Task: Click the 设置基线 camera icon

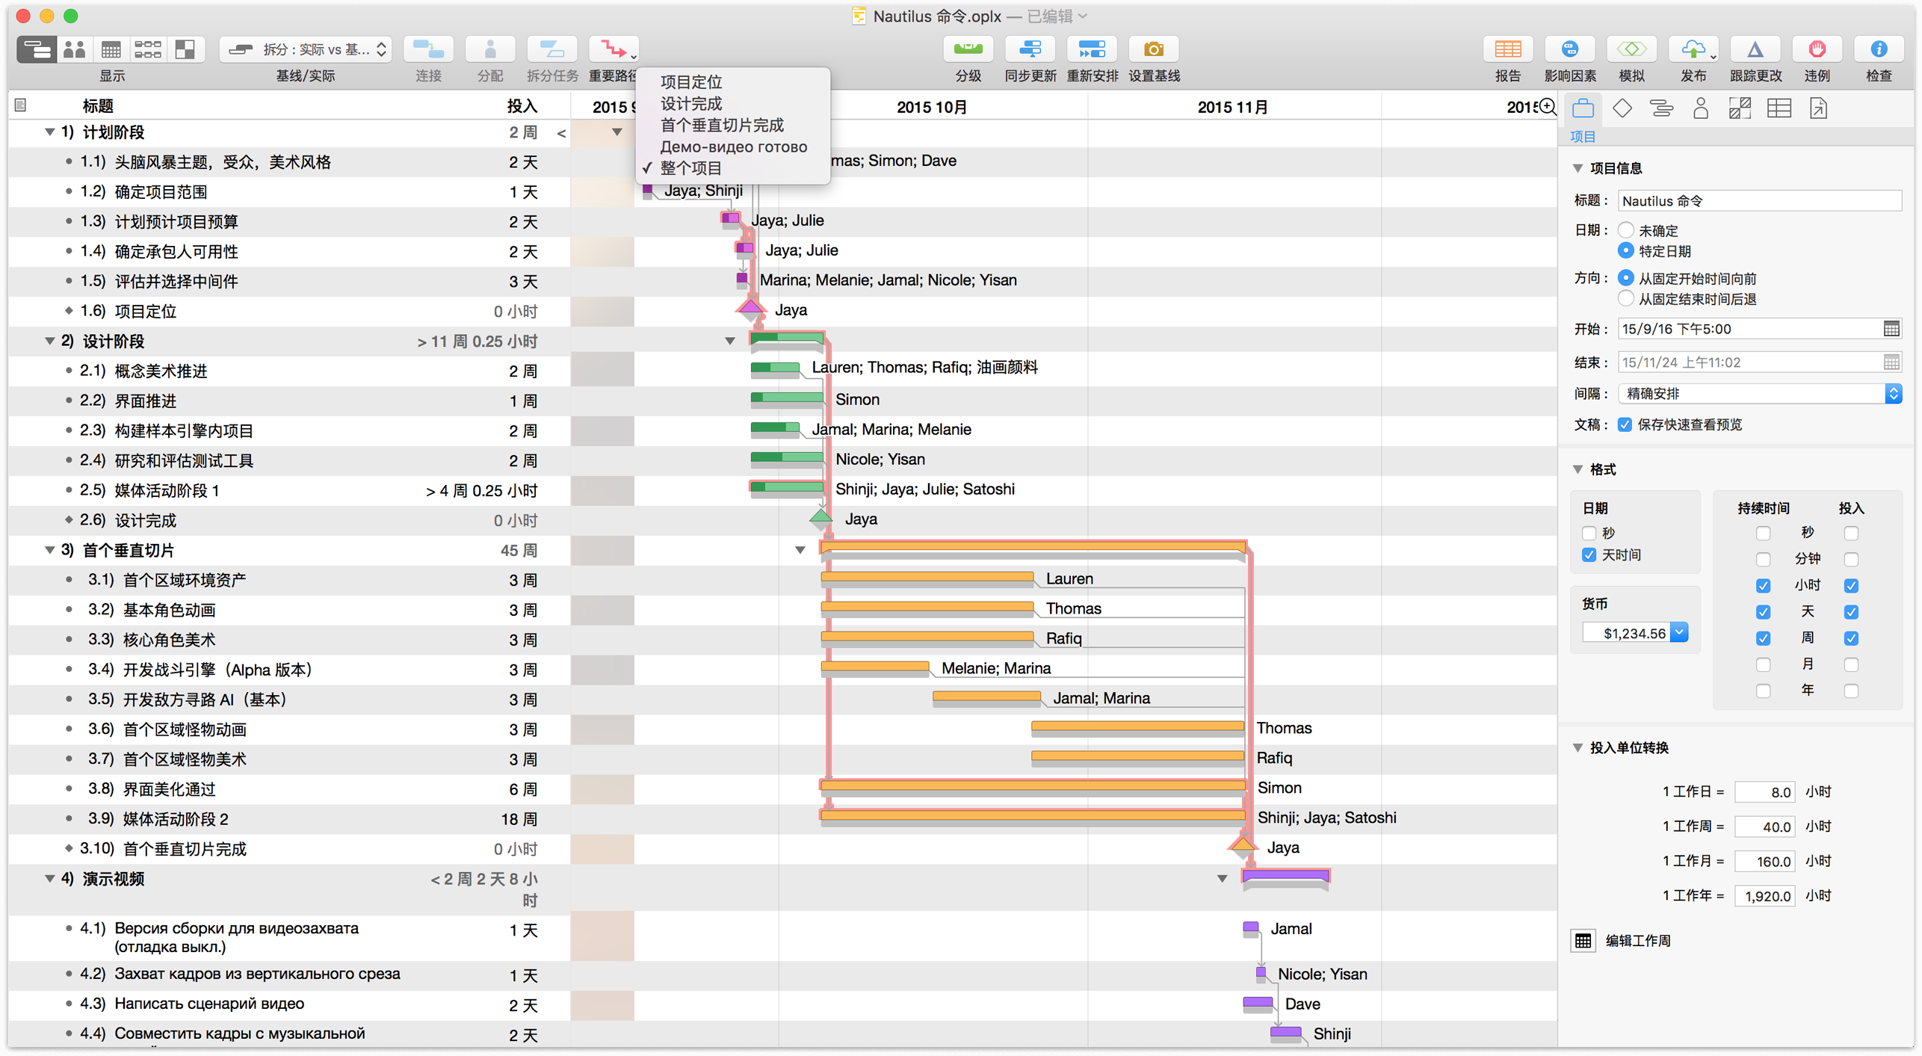Action: click(x=1153, y=50)
